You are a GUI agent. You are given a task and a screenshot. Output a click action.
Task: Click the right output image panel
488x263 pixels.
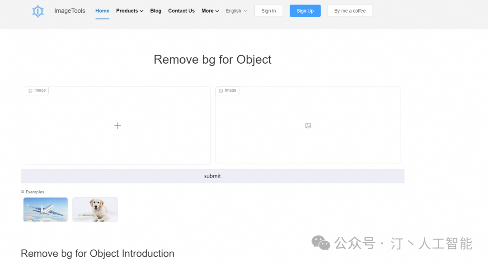point(308,140)
